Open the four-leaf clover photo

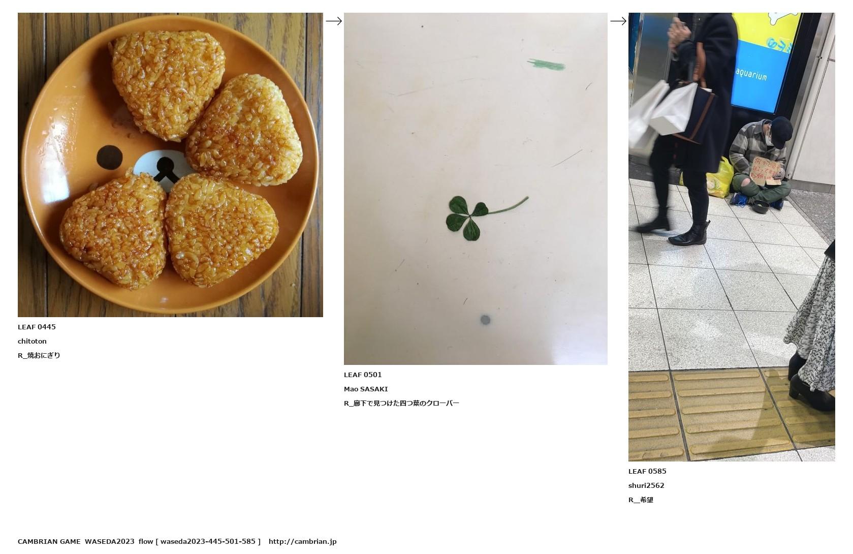click(476, 189)
